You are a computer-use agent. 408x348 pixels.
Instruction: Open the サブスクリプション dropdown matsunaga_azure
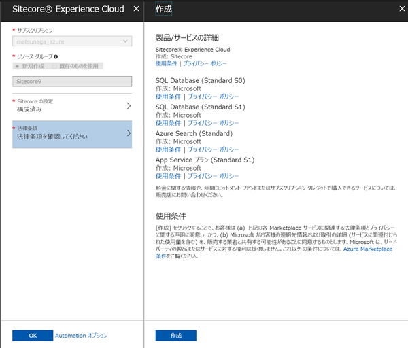click(x=72, y=41)
